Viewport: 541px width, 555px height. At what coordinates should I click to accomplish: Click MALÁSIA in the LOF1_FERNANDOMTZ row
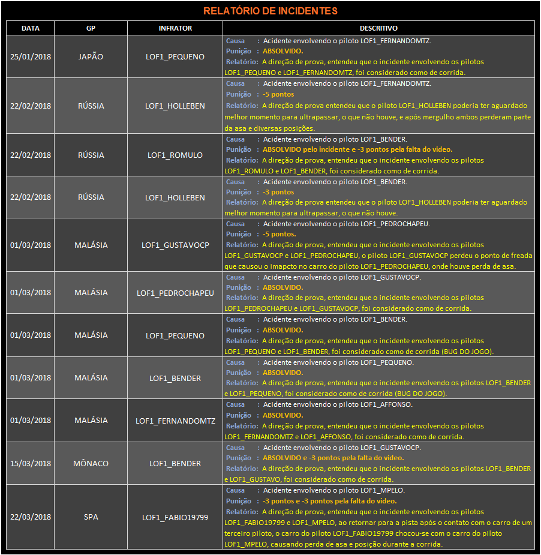coord(91,420)
